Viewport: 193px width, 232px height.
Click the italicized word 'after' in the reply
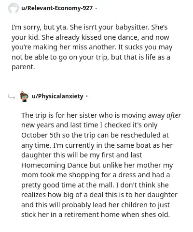(174, 115)
